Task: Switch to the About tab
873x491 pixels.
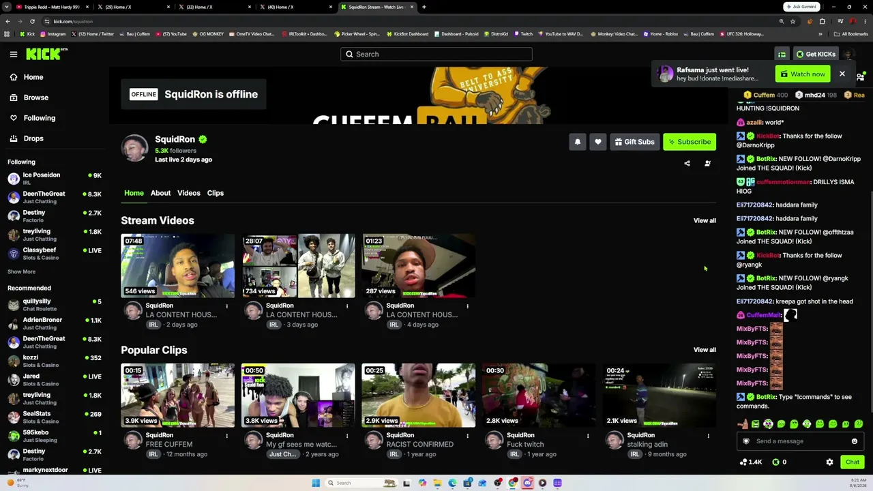Action: (x=160, y=193)
